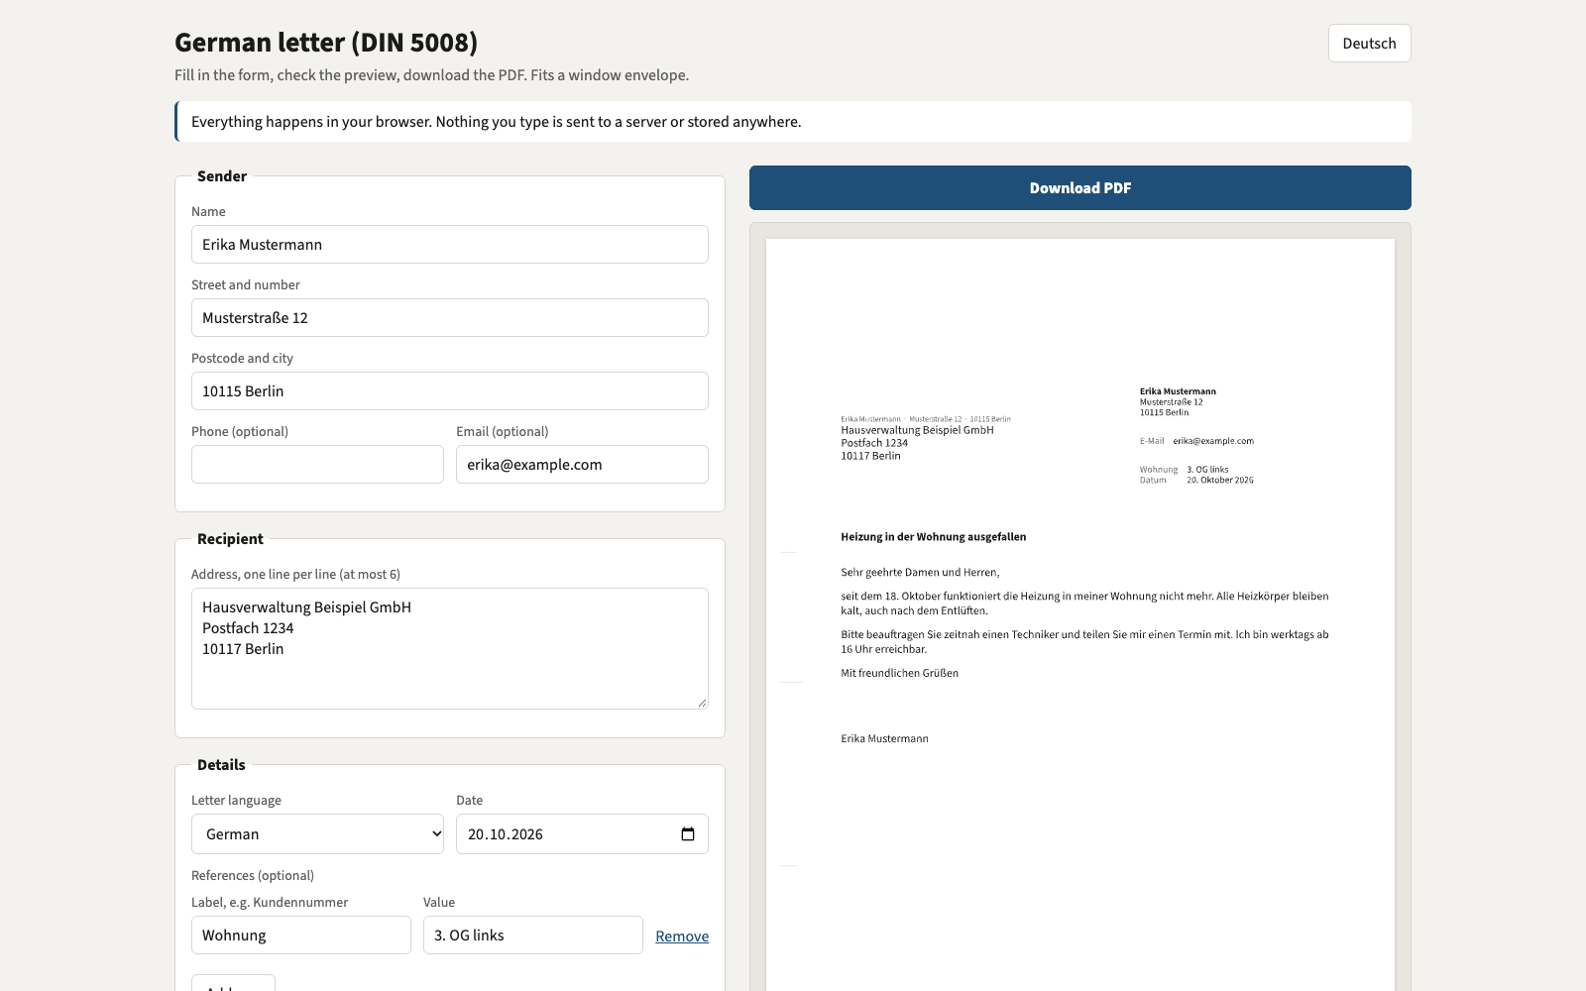Edit the Email field
Image resolution: width=1586 pixels, height=991 pixels.
582,465
